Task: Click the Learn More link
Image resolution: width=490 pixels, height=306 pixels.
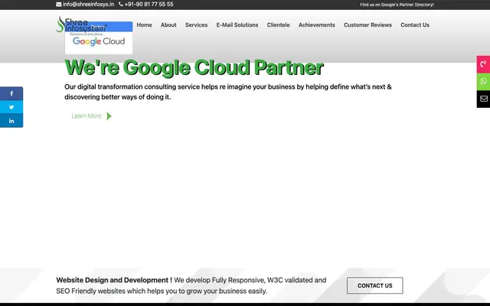Action: [x=87, y=116]
